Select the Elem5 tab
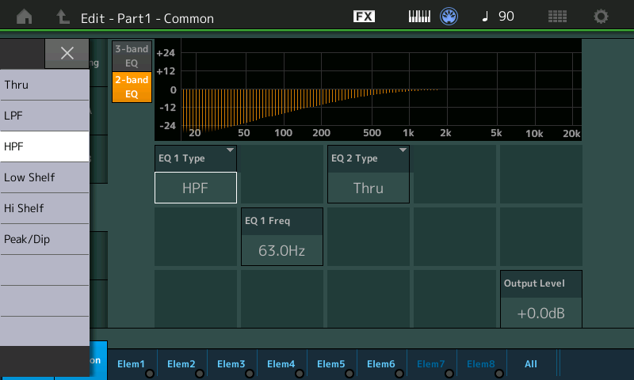 click(x=332, y=364)
